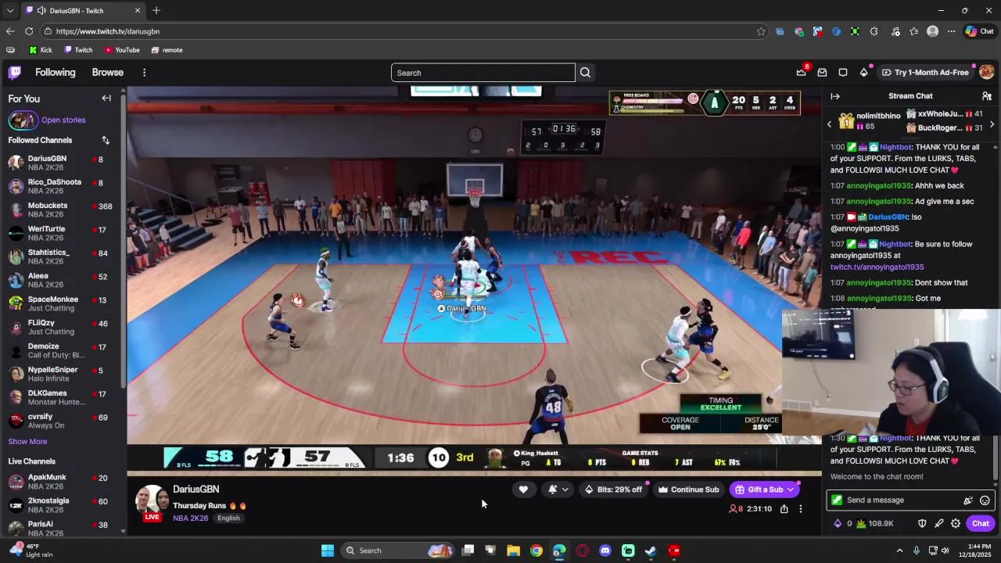Open the Copilot Chat button

tap(979, 31)
